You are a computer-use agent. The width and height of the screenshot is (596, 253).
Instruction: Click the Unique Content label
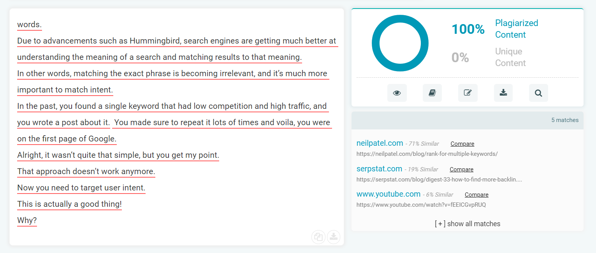tap(510, 57)
